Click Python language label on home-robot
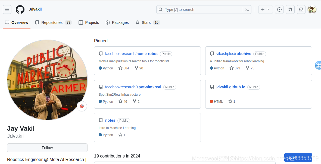Viewport: 321px width, 164px height. tap(106, 68)
